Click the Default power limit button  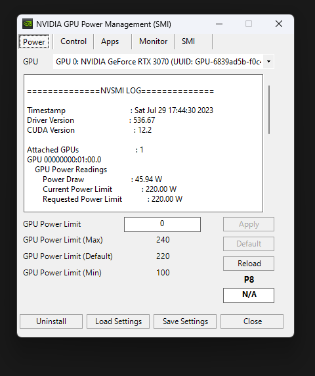(249, 244)
